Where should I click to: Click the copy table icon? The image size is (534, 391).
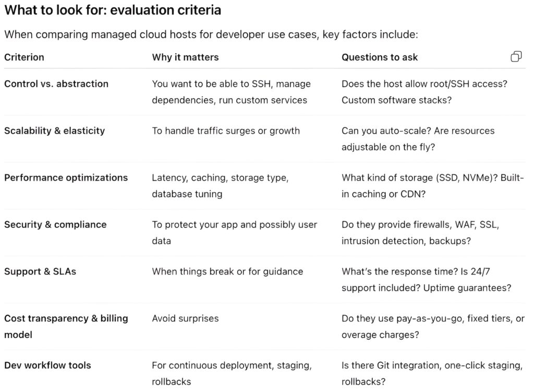click(x=516, y=57)
